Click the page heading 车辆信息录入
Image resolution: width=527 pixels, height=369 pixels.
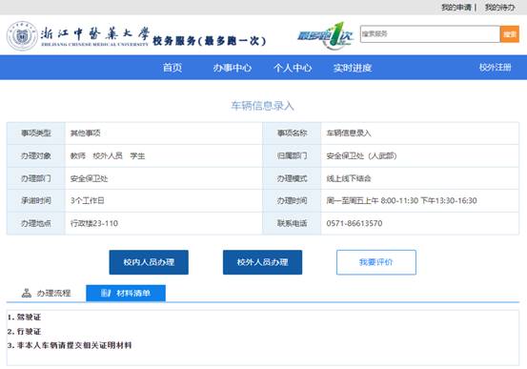262,106
